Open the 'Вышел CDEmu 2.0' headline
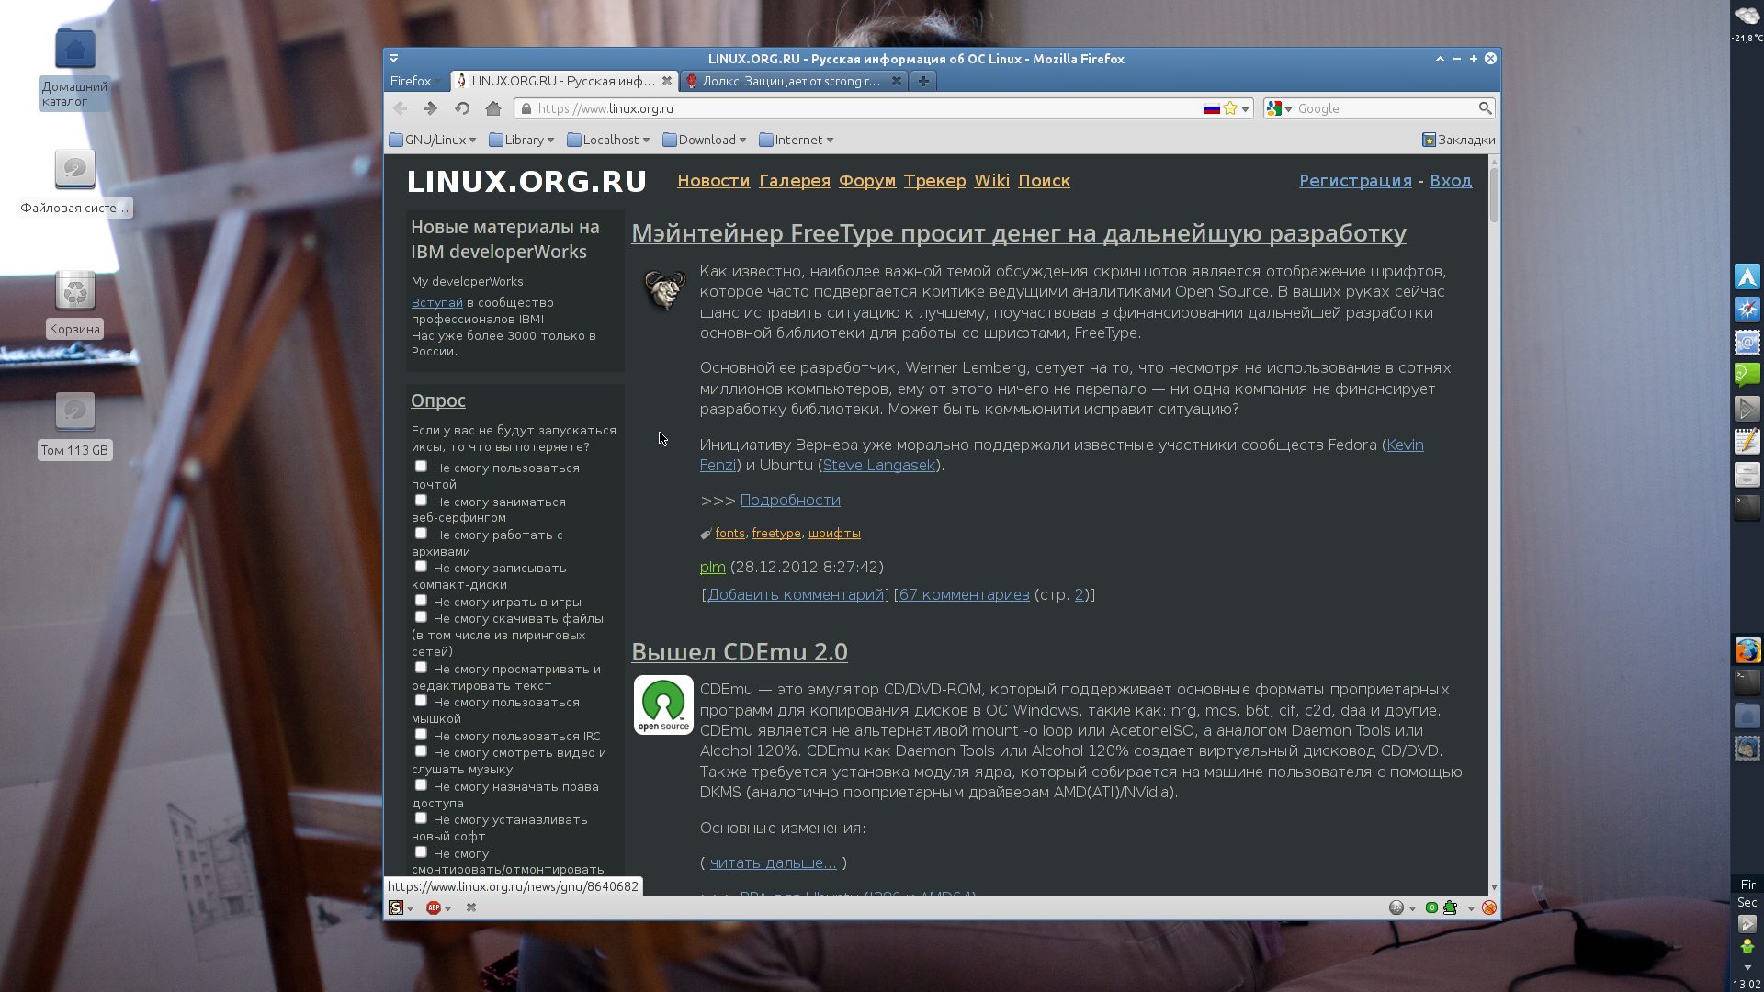1764x992 pixels. coord(740,651)
